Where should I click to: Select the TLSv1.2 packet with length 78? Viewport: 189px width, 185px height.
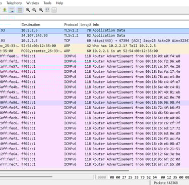click(x=94, y=30)
